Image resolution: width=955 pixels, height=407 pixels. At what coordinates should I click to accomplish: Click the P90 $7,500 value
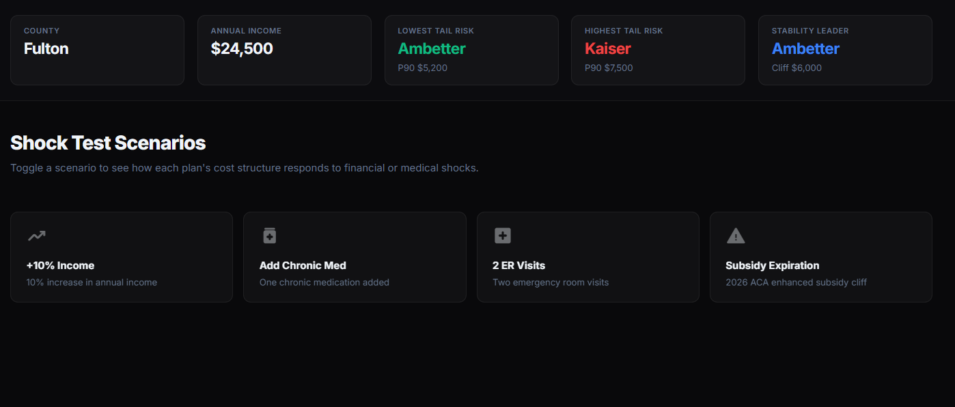pos(609,68)
